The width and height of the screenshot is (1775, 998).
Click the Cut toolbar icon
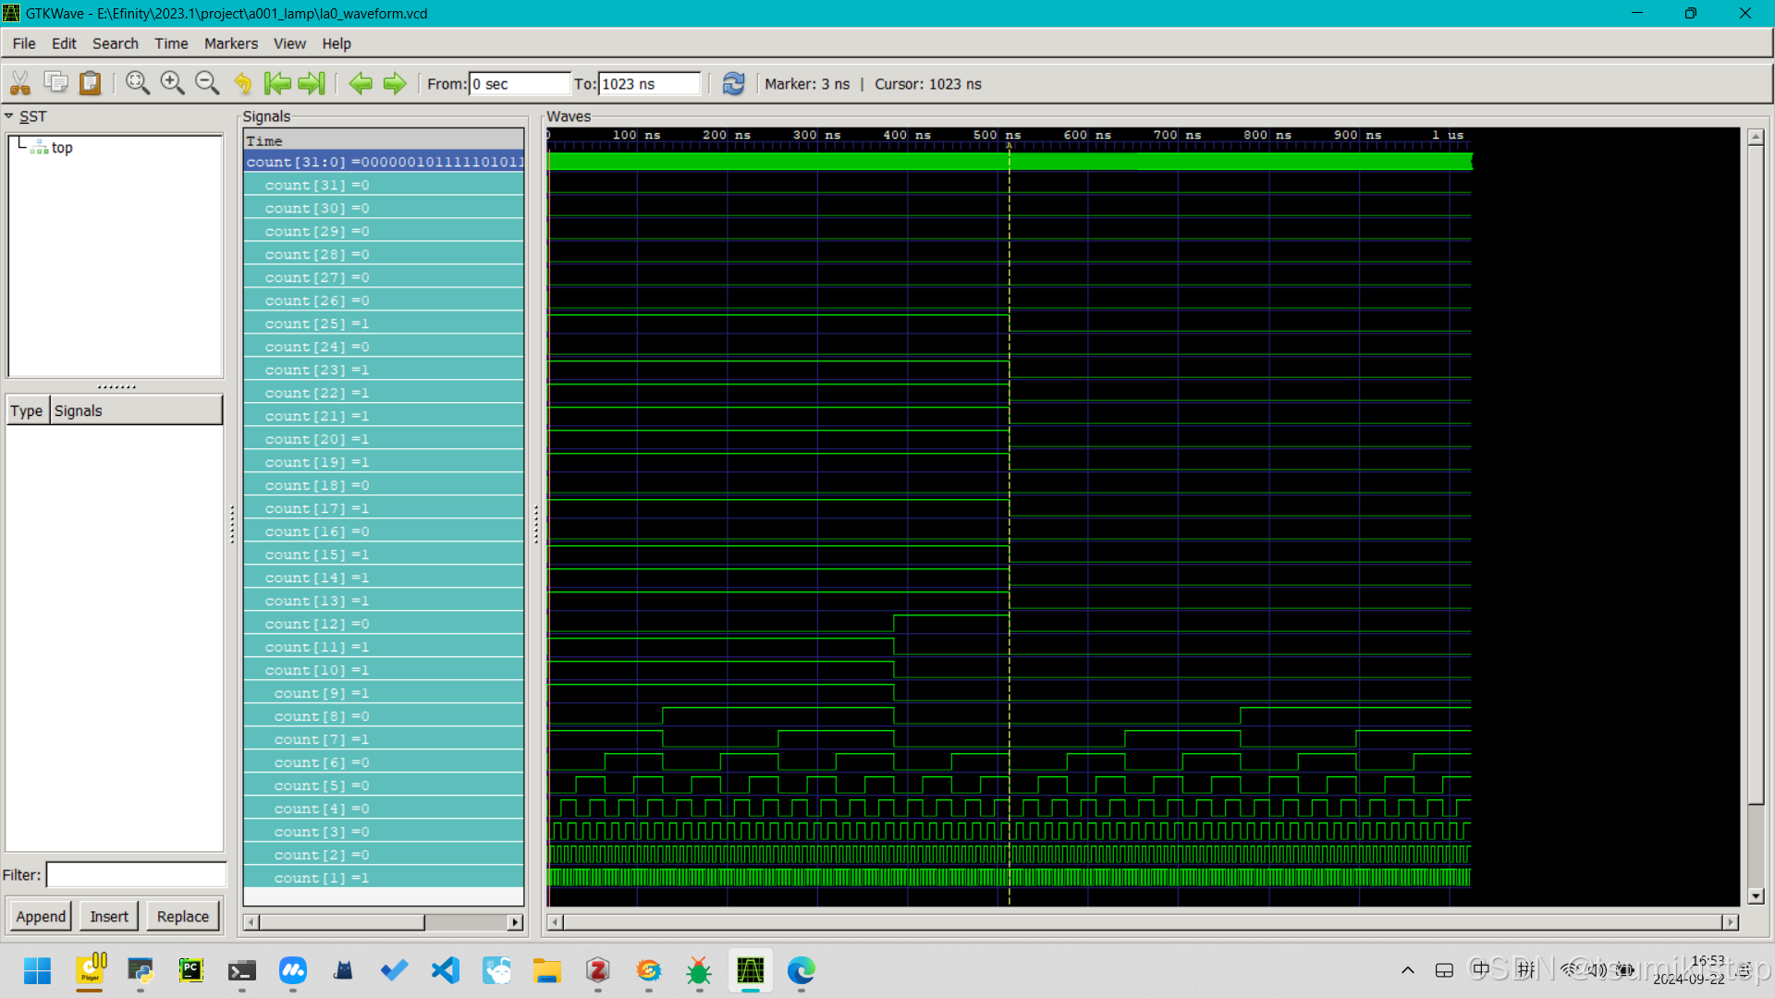[x=20, y=83]
